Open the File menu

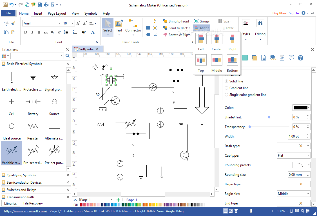[x=8, y=13]
